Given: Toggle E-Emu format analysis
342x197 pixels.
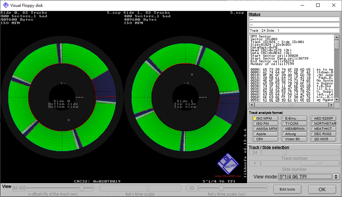Looking at the screenshot, I should [x=294, y=118].
